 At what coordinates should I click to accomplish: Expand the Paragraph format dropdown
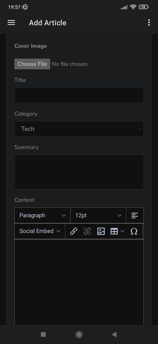43,215
